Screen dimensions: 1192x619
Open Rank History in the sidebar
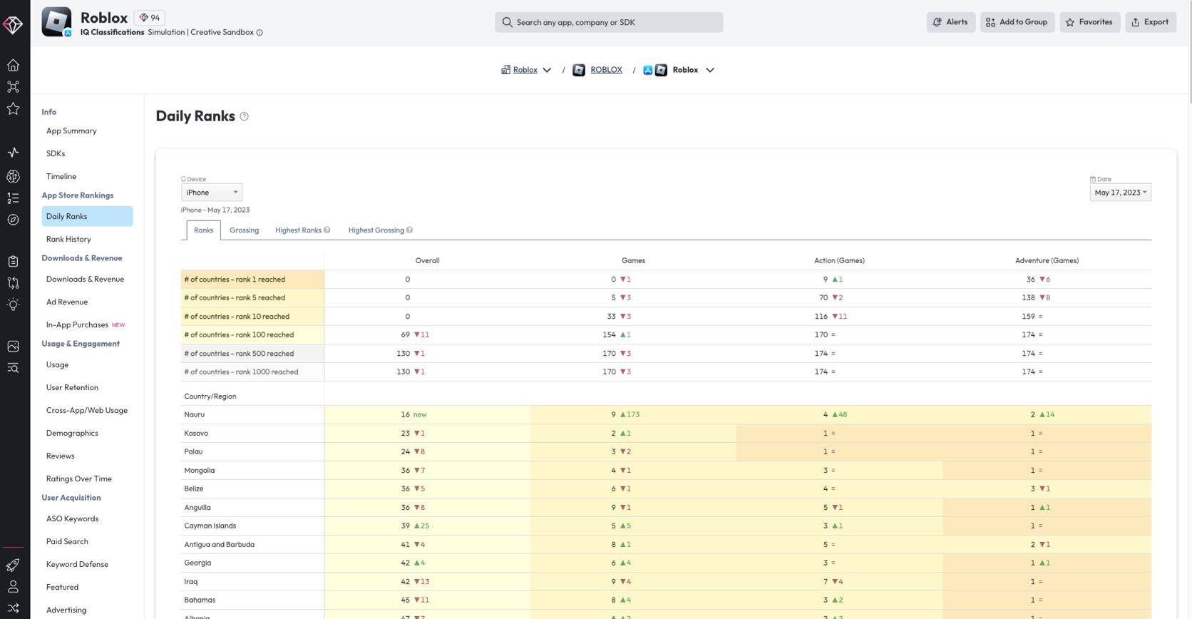tap(68, 239)
